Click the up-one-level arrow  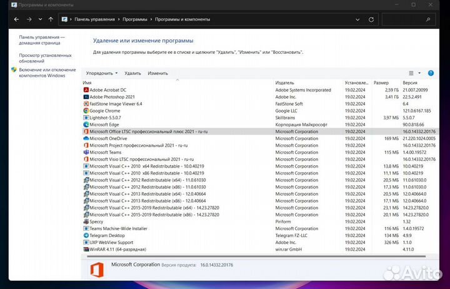tap(51, 19)
